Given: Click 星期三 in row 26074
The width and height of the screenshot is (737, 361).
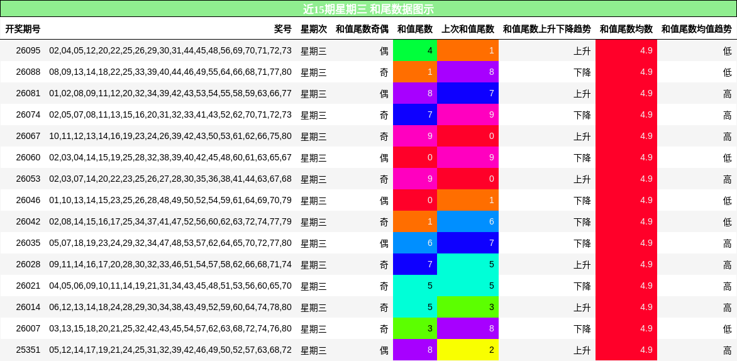Looking at the screenshot, I should point(314,114).
